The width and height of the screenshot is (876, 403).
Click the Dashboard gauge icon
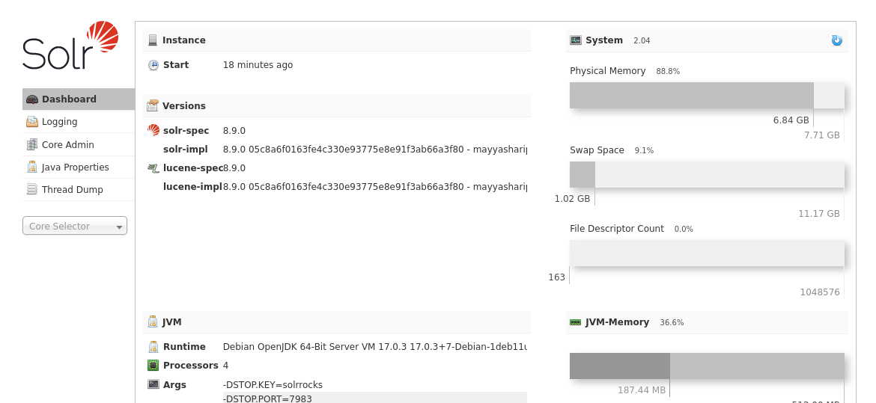pos(32,99)
